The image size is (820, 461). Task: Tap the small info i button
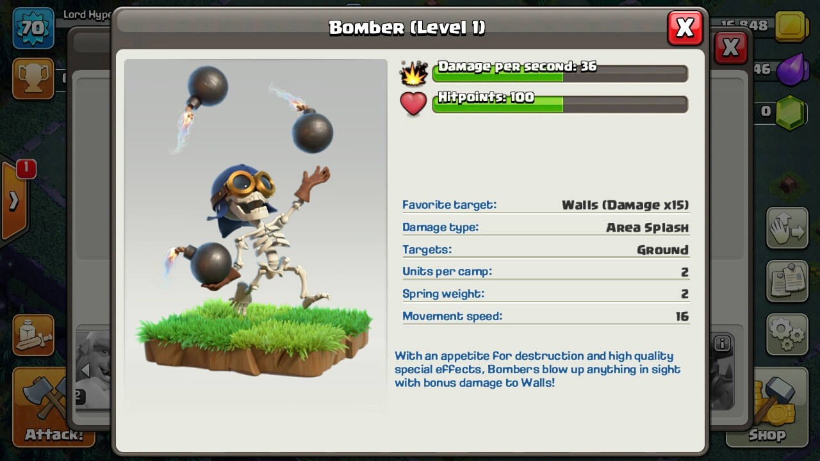[x=722, y=343]
